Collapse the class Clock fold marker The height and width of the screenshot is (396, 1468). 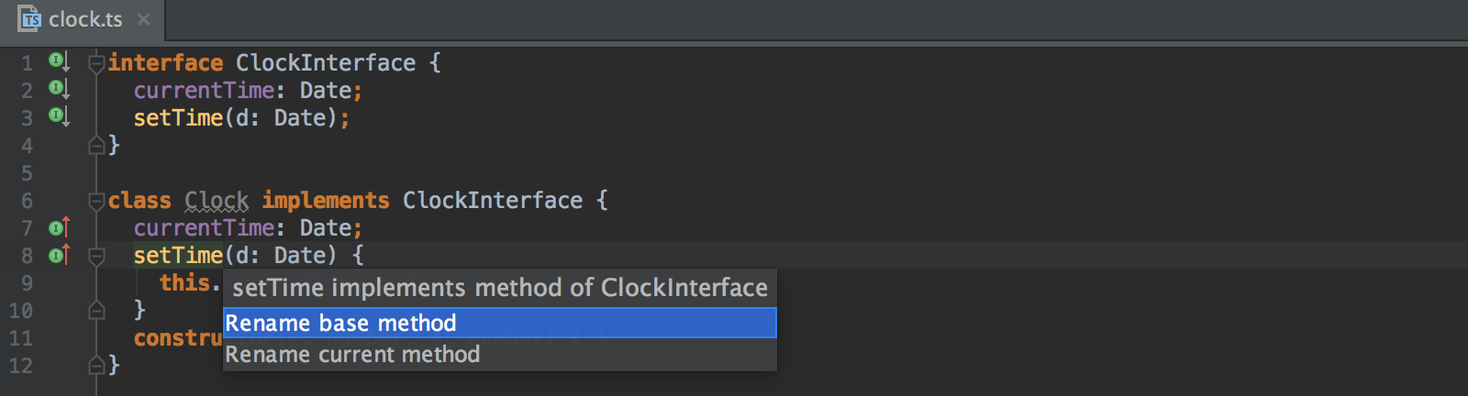[96, 200]
